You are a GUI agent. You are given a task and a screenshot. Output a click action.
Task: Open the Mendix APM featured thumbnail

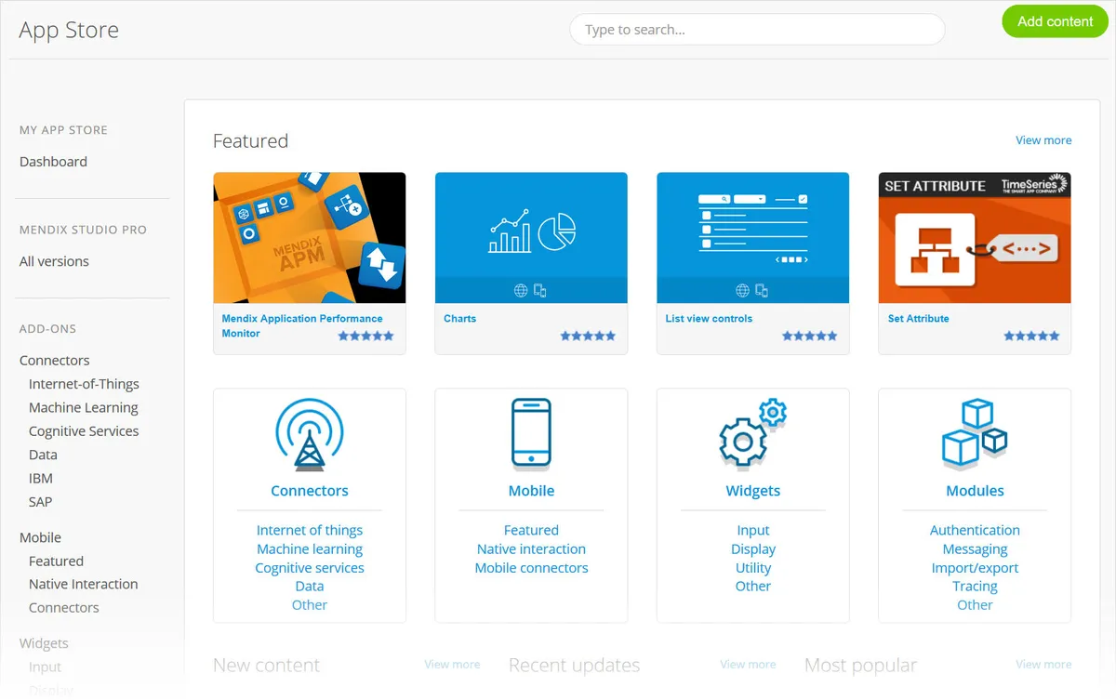pyautogui.click(x=310, y=238)
